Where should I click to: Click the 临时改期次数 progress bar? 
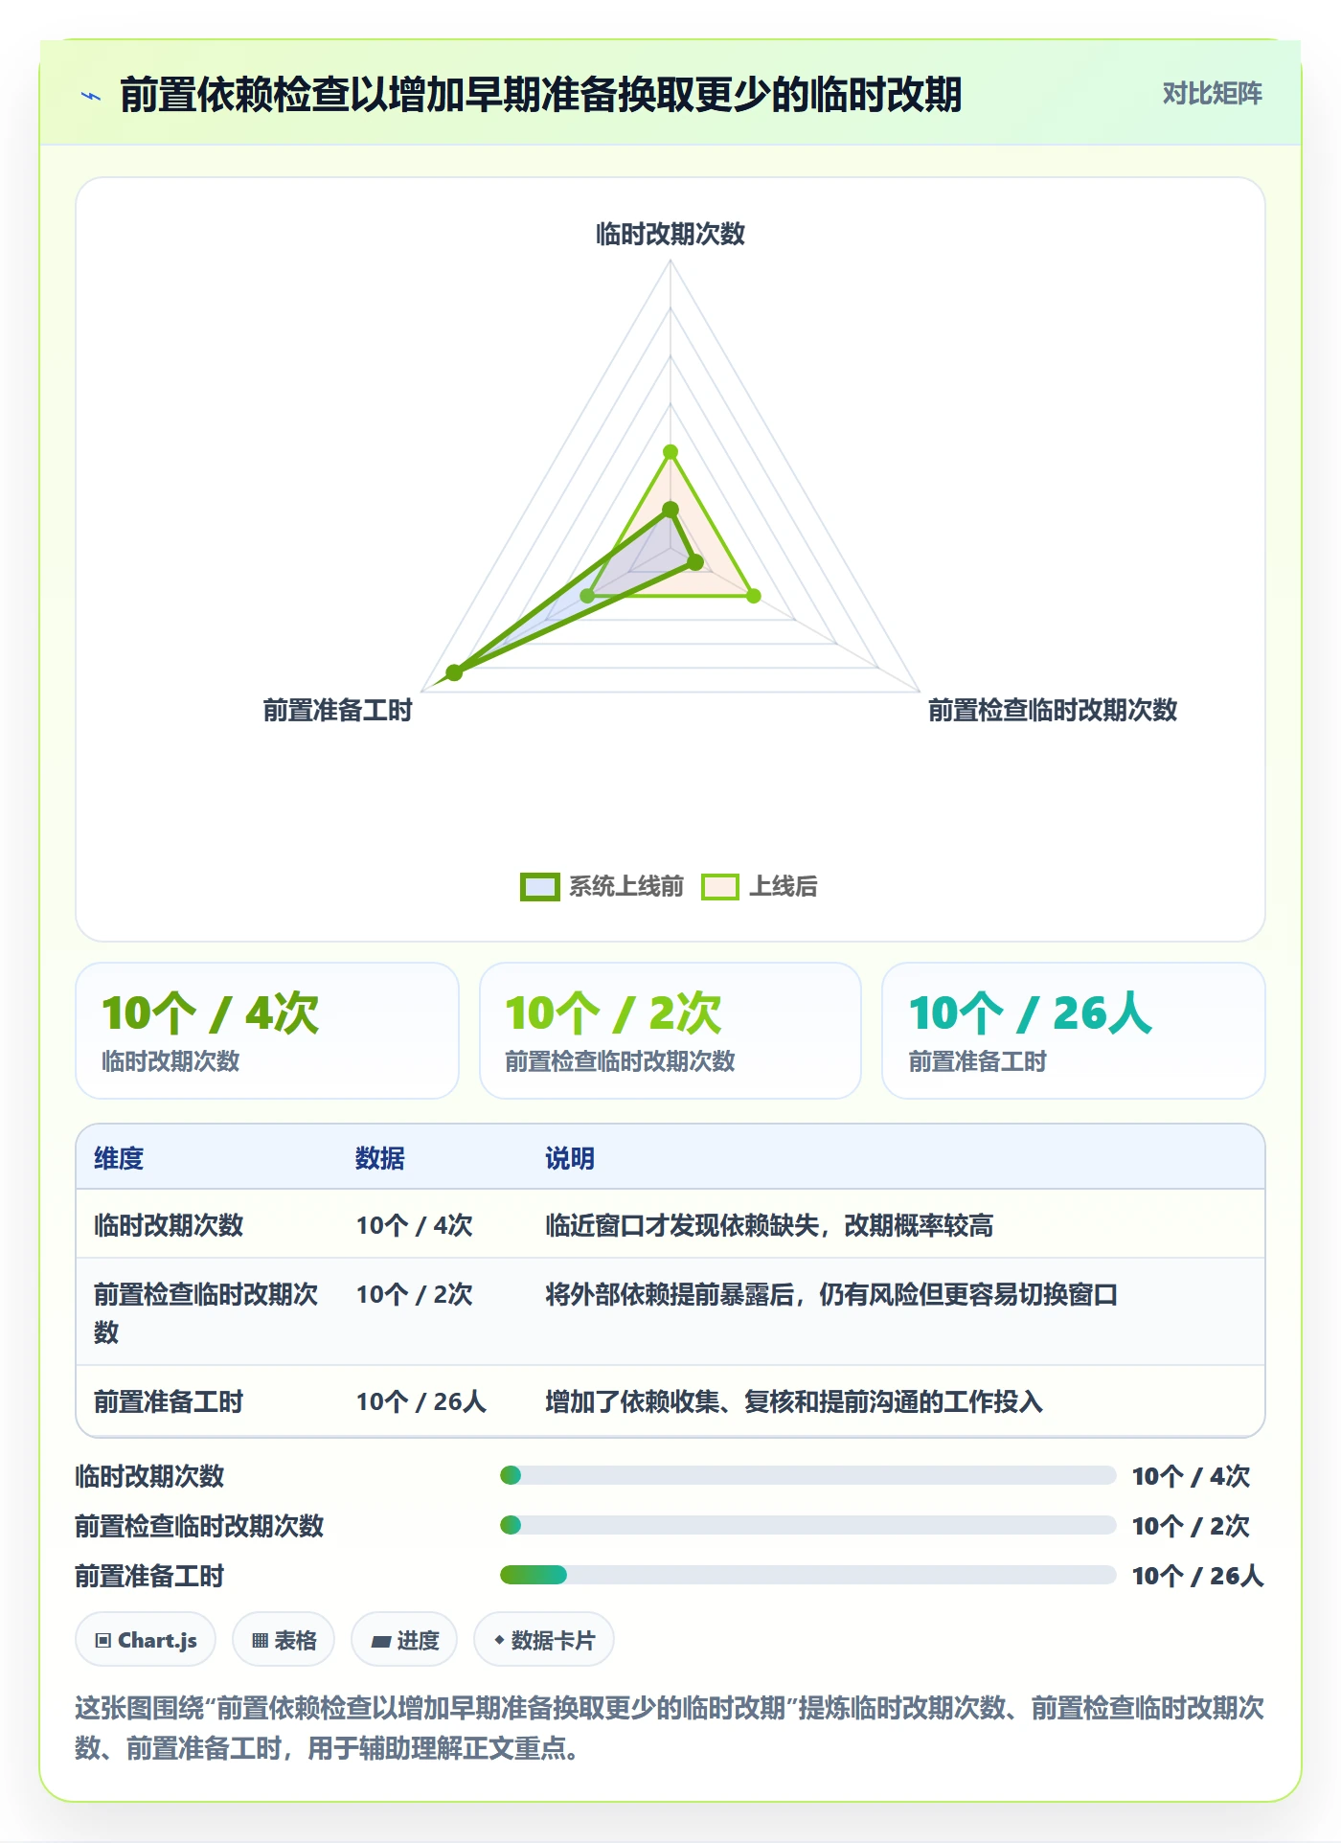click(x=807, y=1475)
